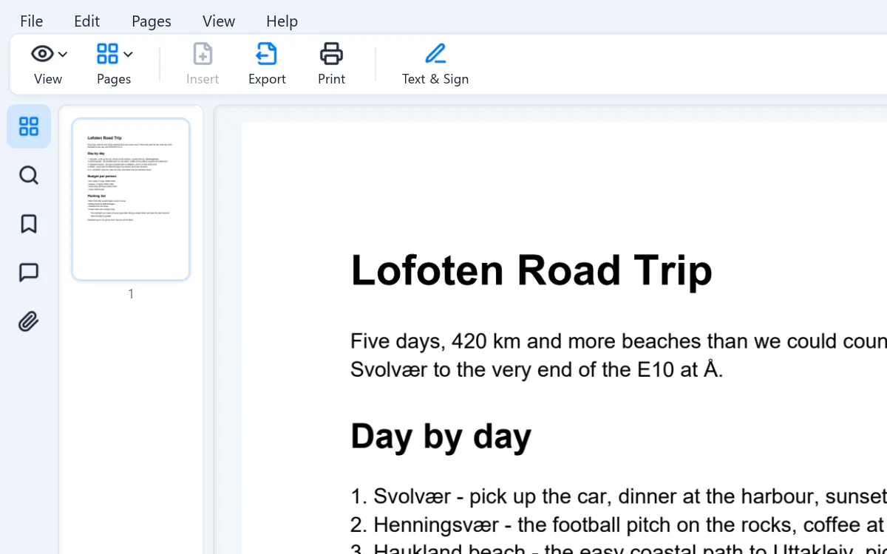This screenshot has height=554, width=887.
Task: Select the page 1 thumbnail
Action: click(131, 199)
